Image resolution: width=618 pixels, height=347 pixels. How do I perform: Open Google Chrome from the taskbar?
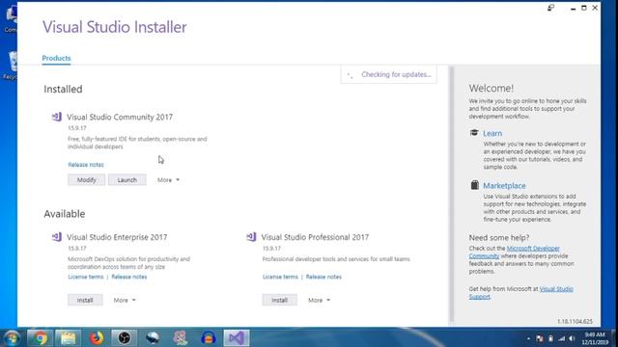click(x=40, y=338)
